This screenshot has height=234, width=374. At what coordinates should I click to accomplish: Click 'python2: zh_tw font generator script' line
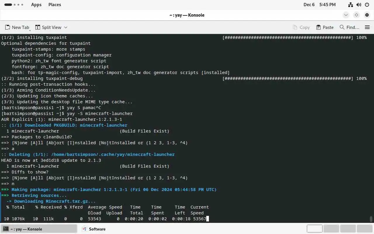(x=59, y=61)
